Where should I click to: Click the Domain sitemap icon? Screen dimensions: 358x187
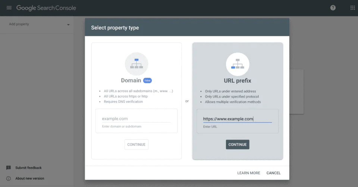136,64
